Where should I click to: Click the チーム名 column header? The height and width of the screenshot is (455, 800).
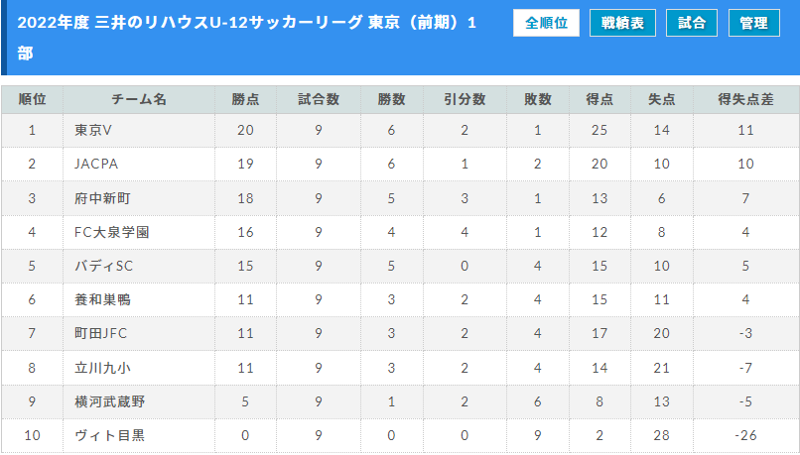[139, 99]
